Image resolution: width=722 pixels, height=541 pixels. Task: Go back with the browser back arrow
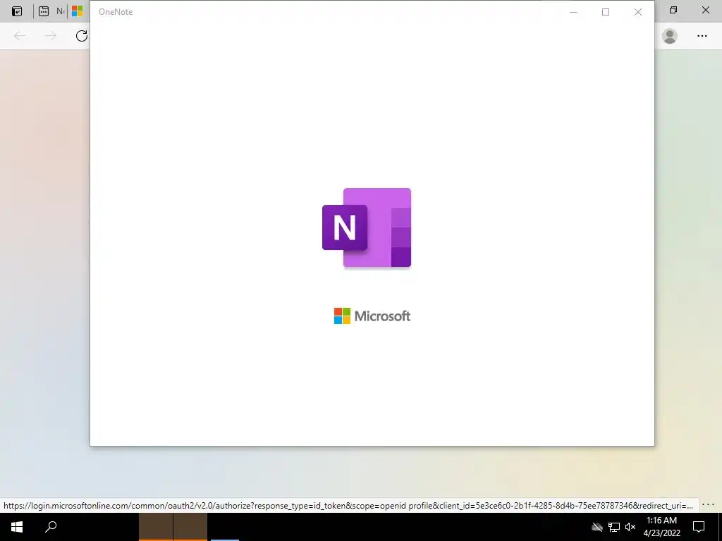(20, 36)
